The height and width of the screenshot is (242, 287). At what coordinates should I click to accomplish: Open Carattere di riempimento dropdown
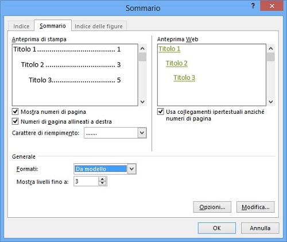point(142,133)
